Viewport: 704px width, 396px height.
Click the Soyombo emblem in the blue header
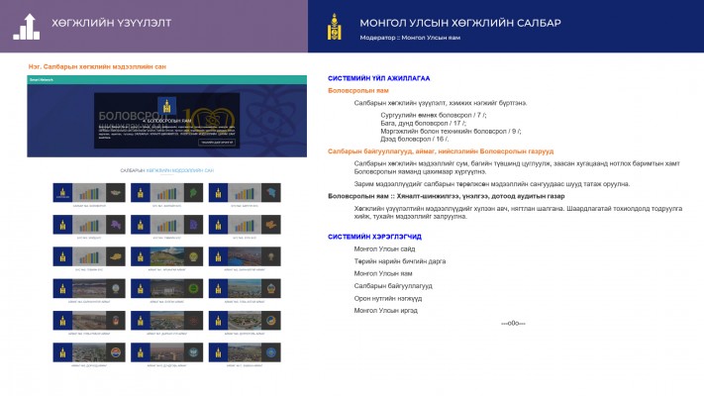337,28
